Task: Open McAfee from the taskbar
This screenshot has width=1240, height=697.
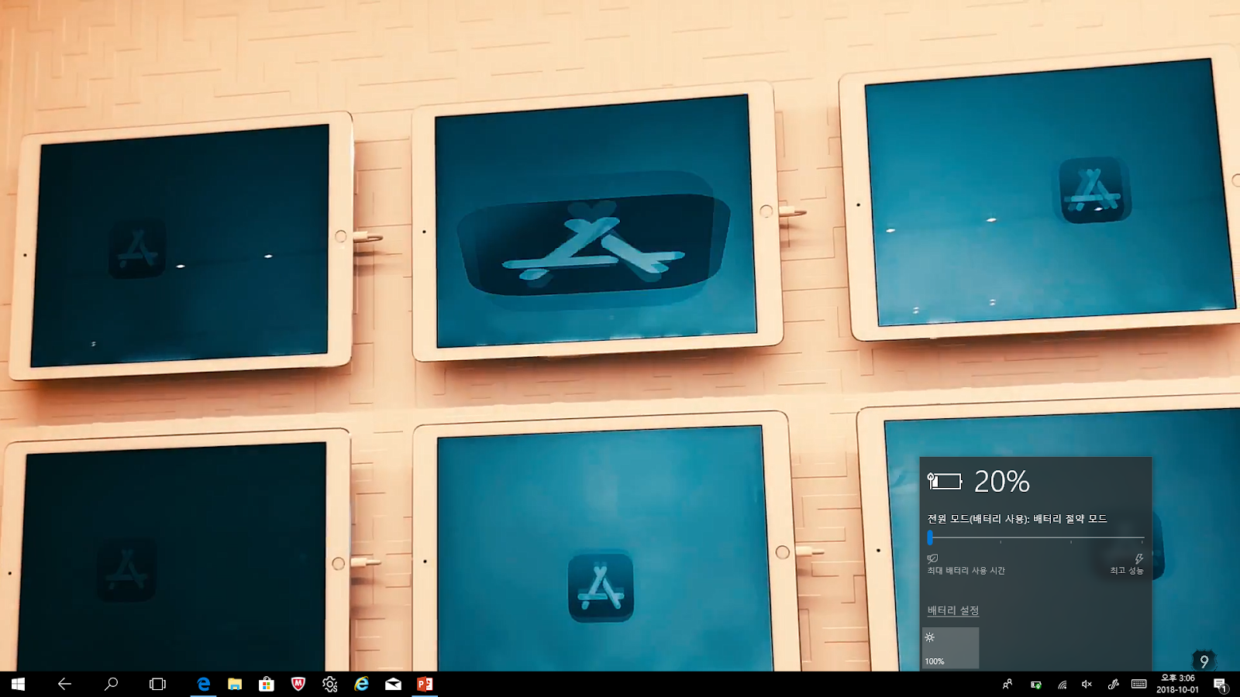Action: pos(298,684)
